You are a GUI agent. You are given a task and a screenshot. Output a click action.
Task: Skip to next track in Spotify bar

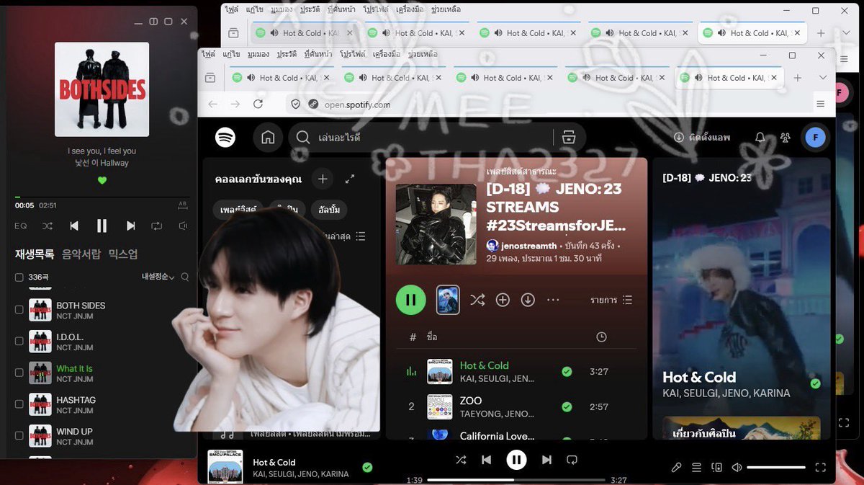[x=546, y=460]
